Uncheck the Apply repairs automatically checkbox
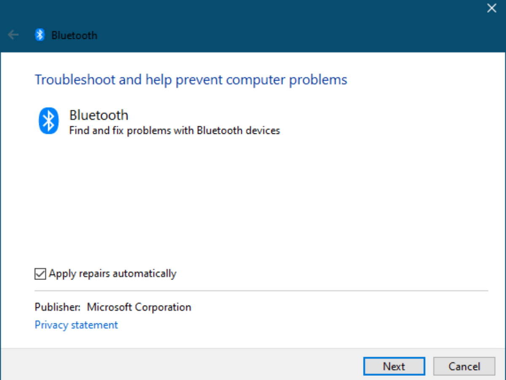The height and width of the screenshot is (380, 506). pyautogui.click(x=40, y=274)
